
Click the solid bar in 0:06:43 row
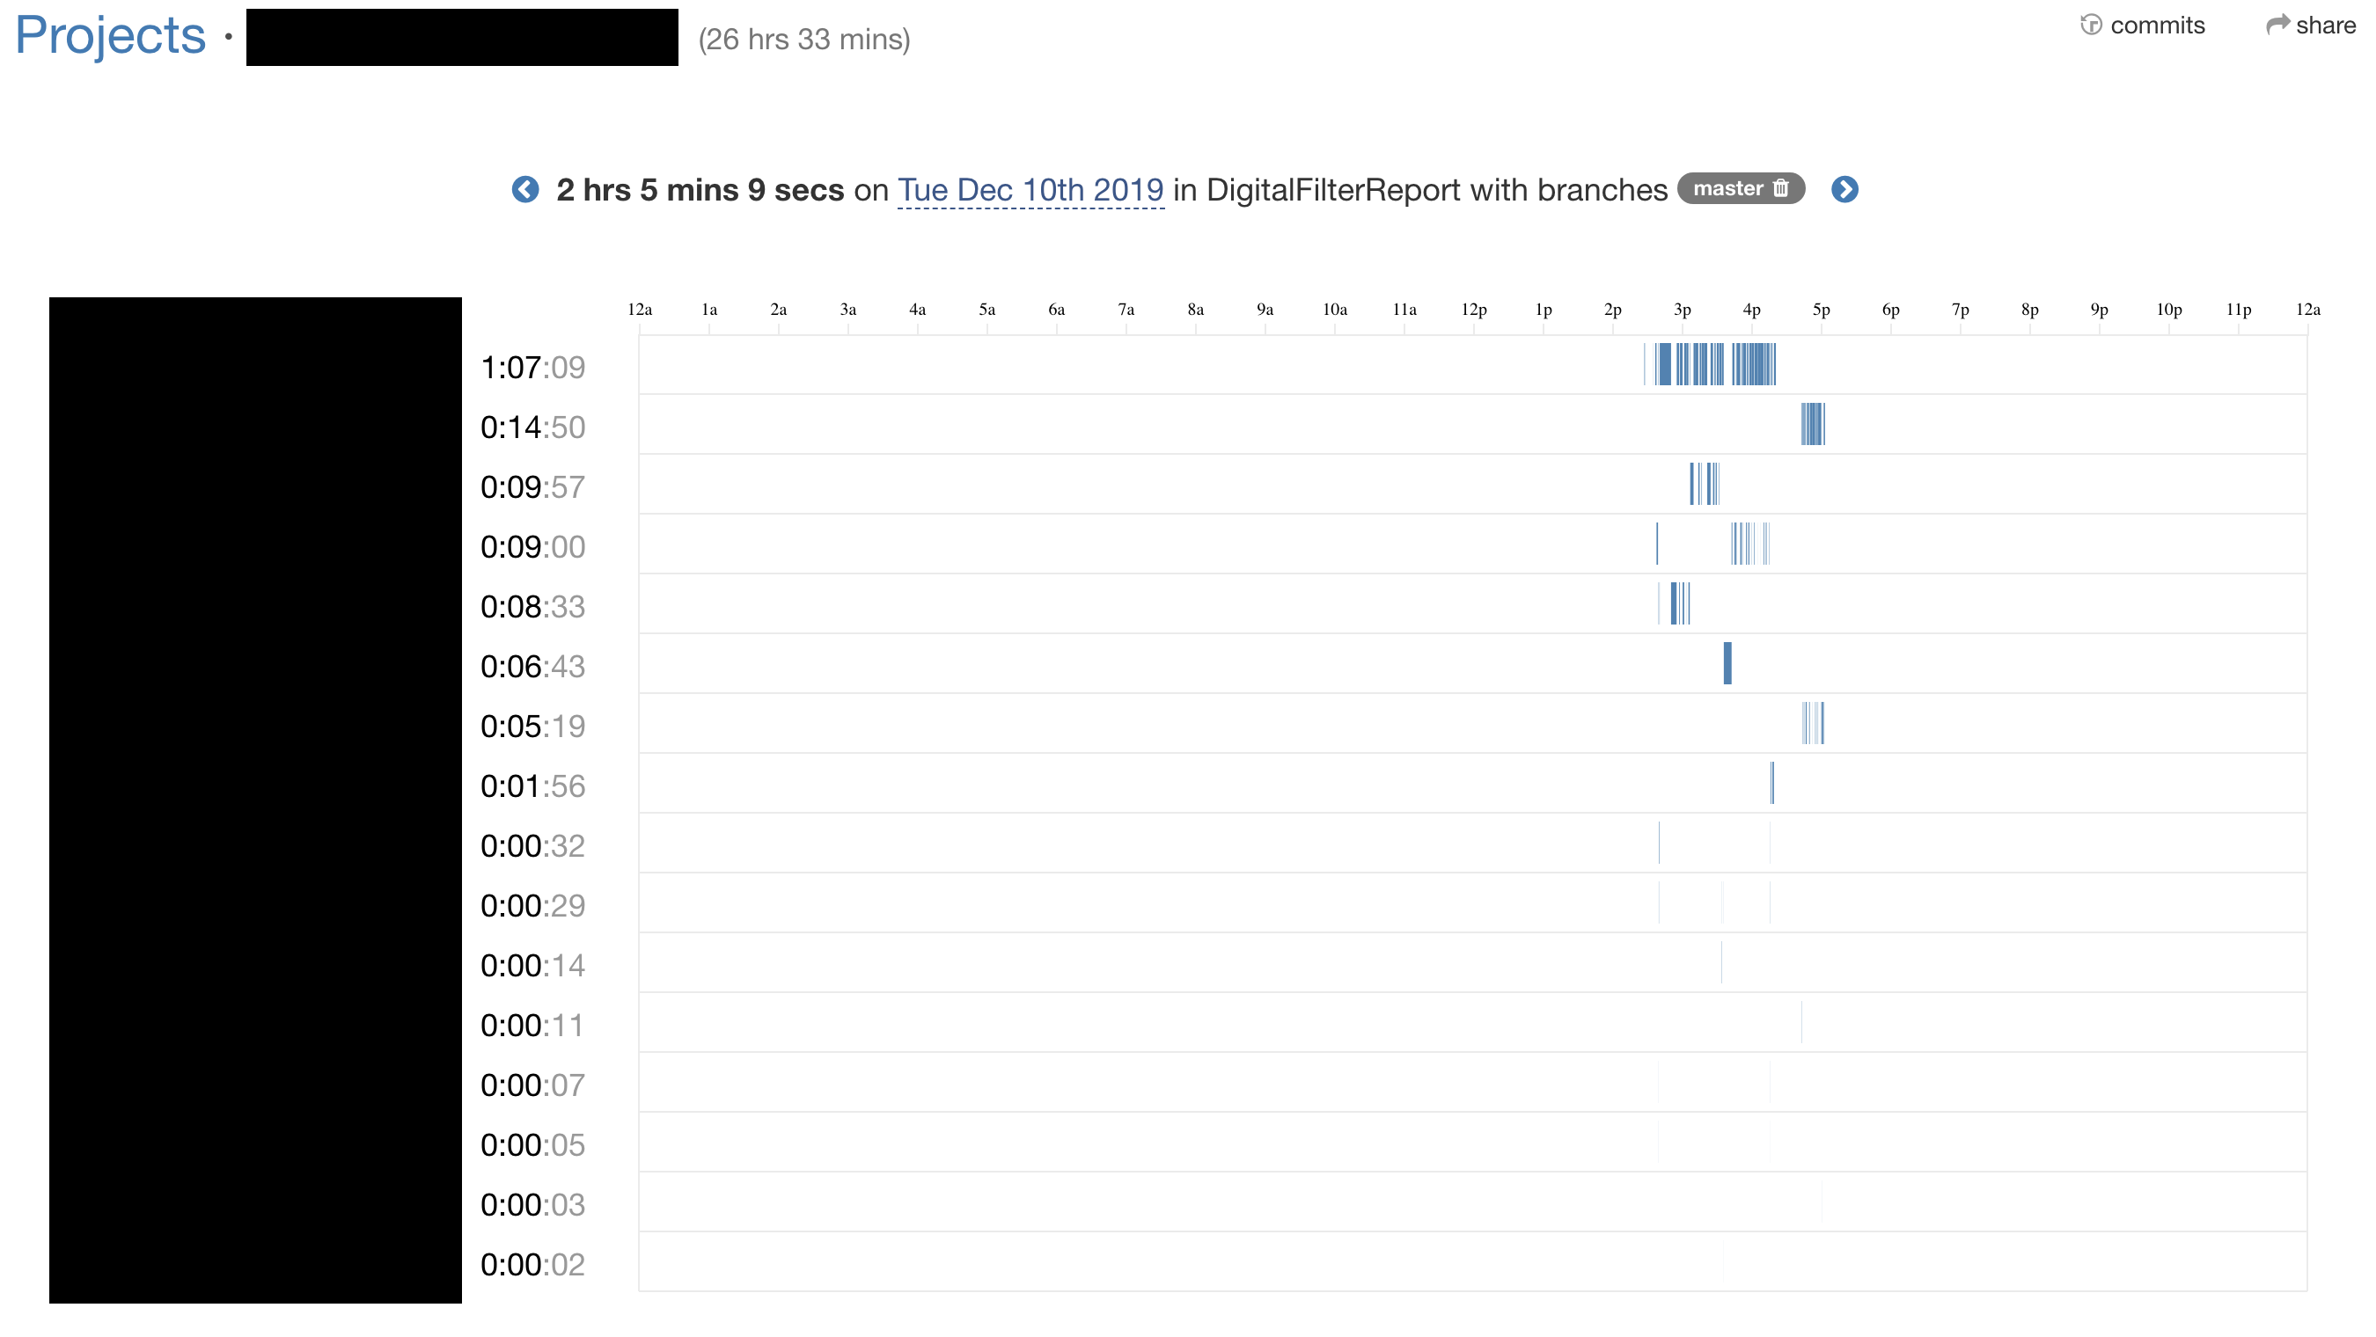(1727, 663)
